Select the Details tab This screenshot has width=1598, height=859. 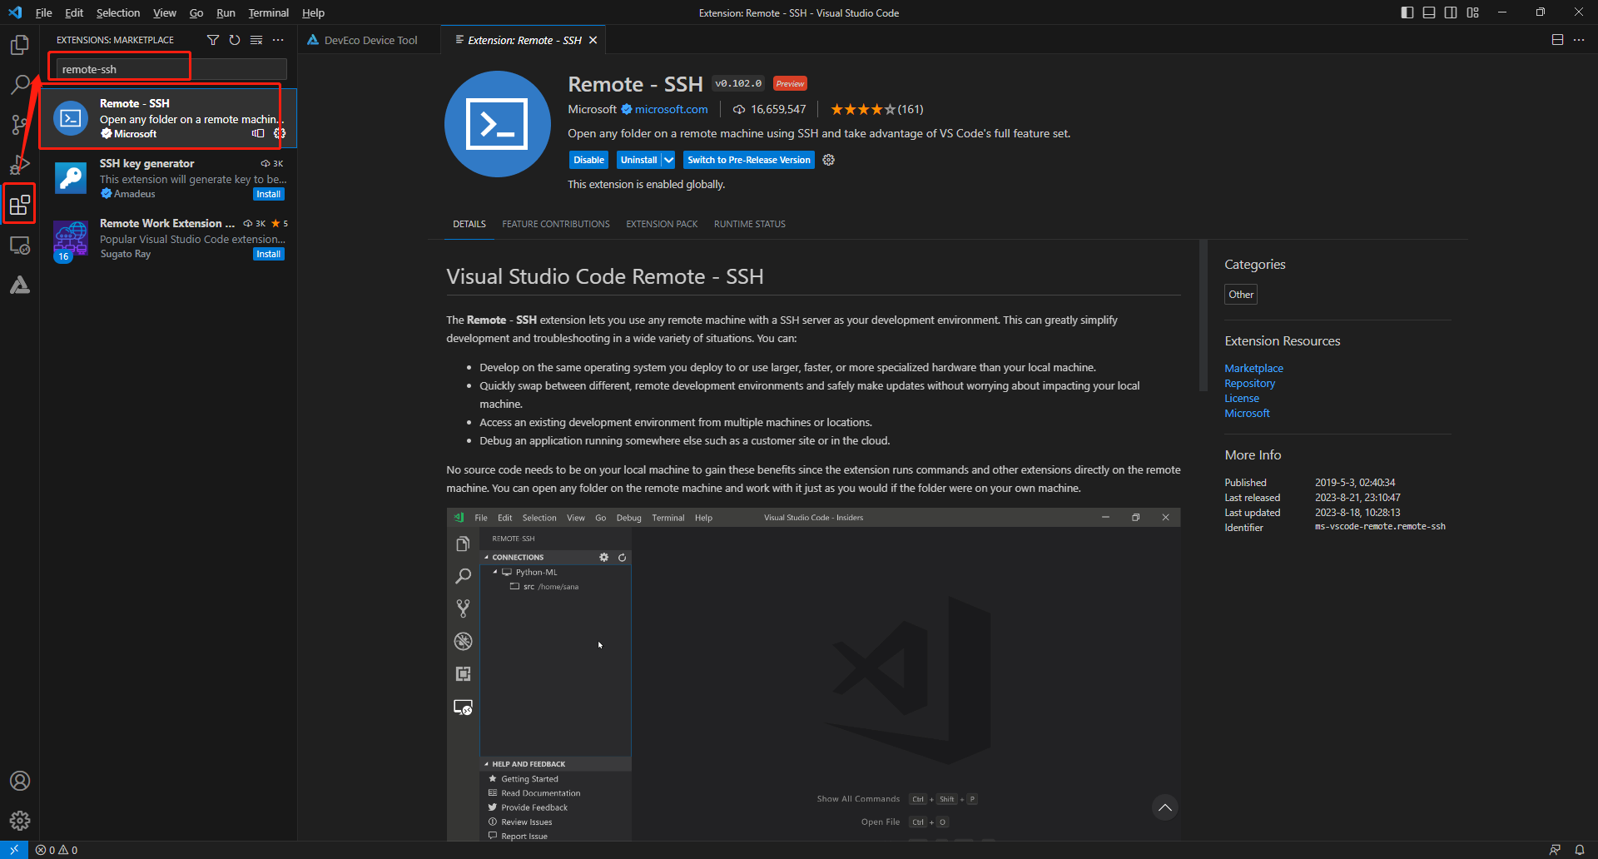(469, 224)
